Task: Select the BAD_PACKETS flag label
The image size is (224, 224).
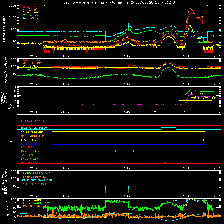Action: [x=31, y=162]
